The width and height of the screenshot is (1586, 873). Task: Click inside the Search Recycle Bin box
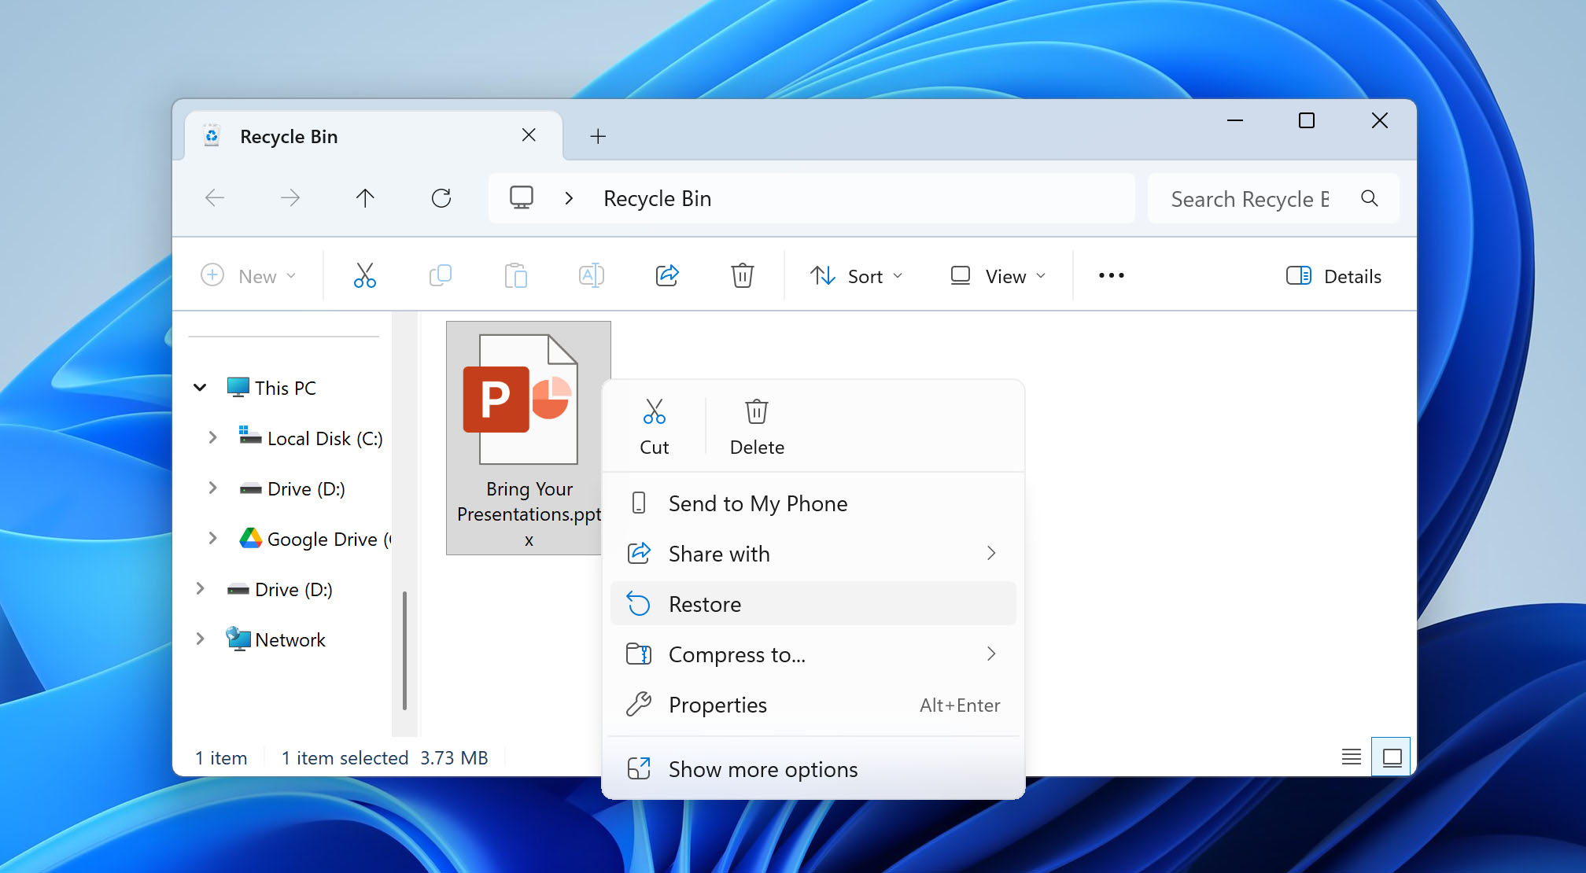(1249, 198)
